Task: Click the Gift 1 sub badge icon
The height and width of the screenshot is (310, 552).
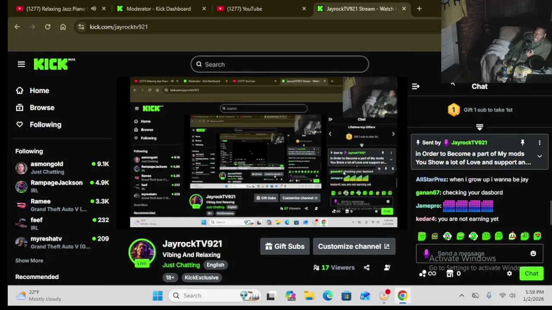Action: [x=453, y=110]
